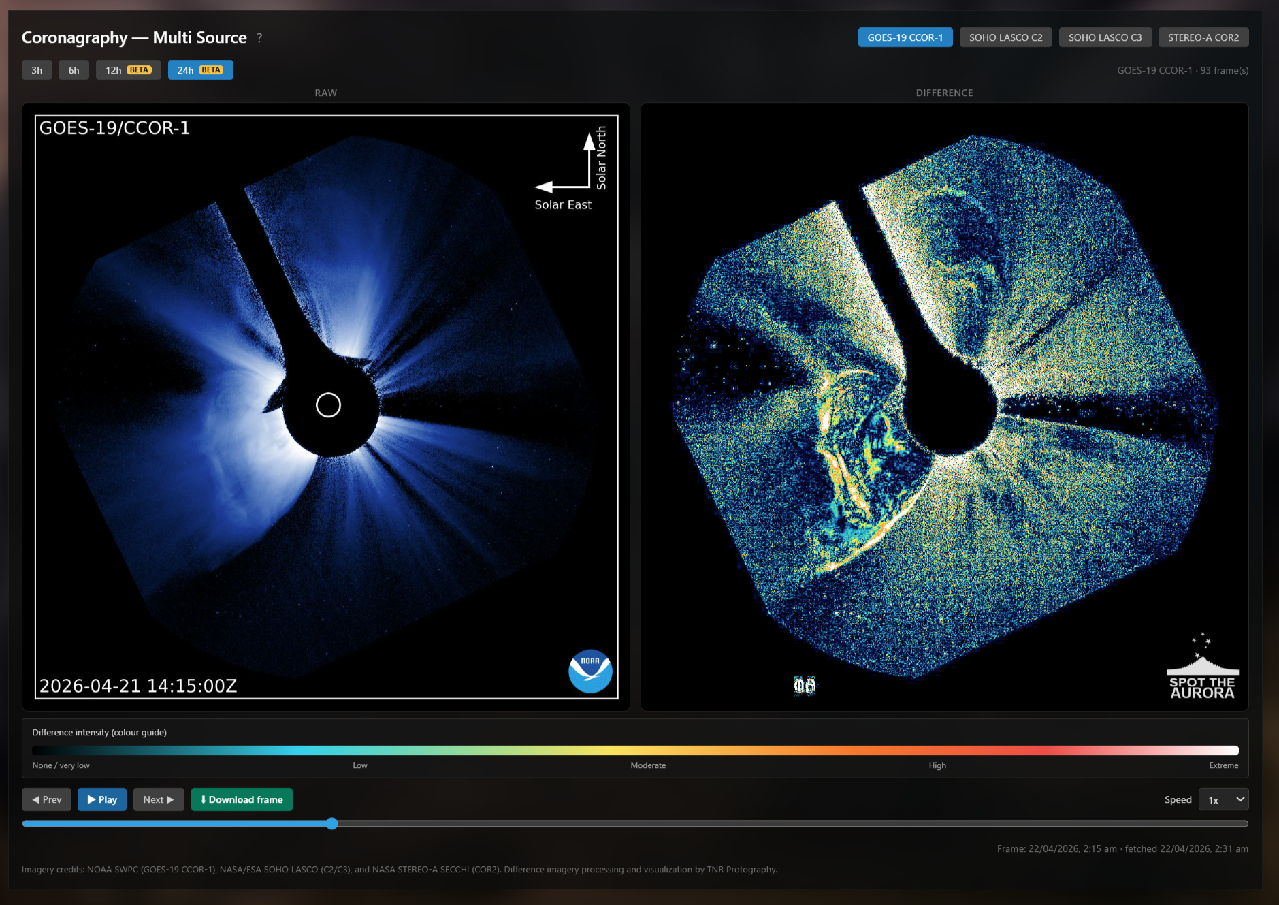Click the Spot The Aurora logo

click(x=1202, y=666)
